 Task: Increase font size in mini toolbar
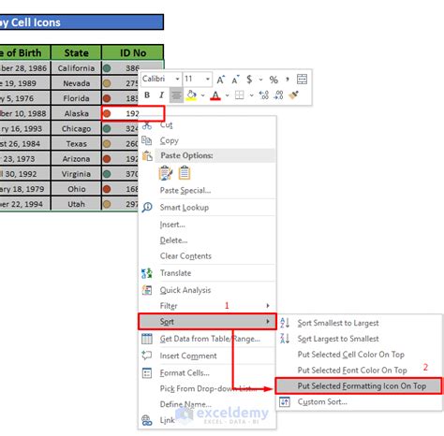[220, 80]
